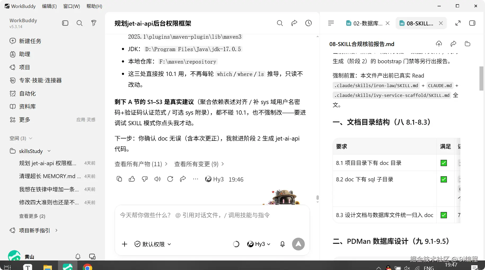The width and height of the screenshot is (485, 270).
Task: Copy the assistant reply
Action: 119,179
